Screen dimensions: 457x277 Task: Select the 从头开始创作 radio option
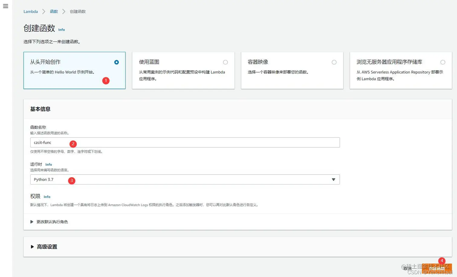coord(116,62)
